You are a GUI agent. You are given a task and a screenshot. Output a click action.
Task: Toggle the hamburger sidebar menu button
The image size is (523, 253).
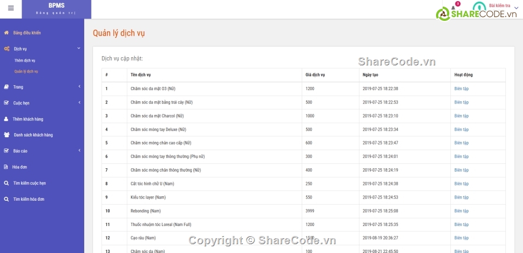[10, 8]
